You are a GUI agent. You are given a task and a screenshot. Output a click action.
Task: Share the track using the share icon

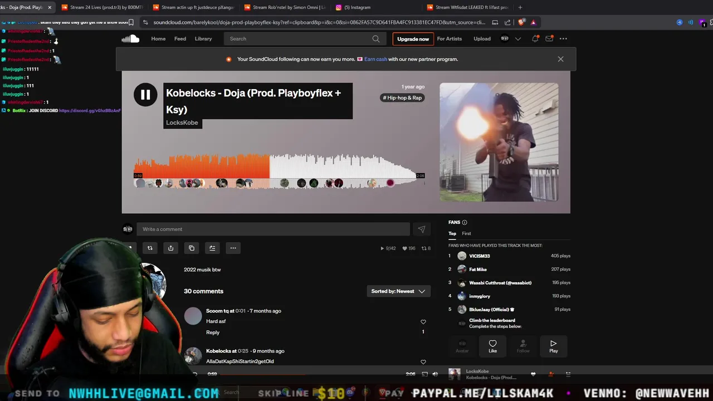(170, 248)
